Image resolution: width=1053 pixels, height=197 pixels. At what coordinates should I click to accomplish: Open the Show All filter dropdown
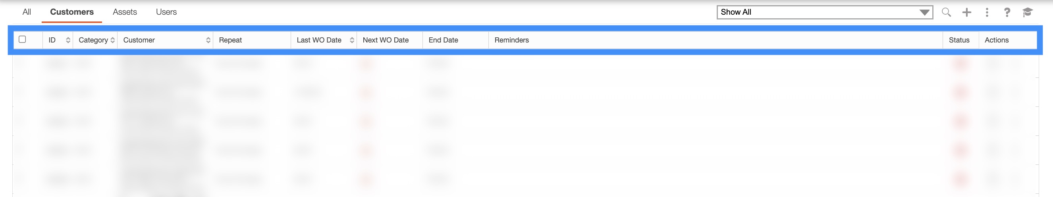[x=825, y=12]
